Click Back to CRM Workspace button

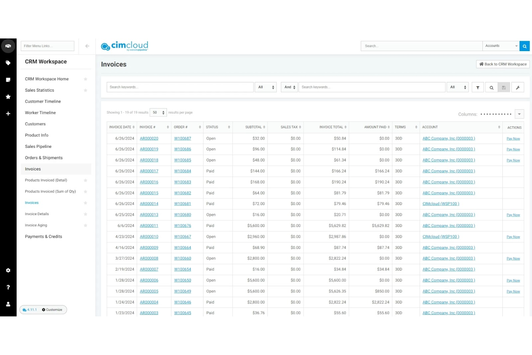click(x=502, y=64)
